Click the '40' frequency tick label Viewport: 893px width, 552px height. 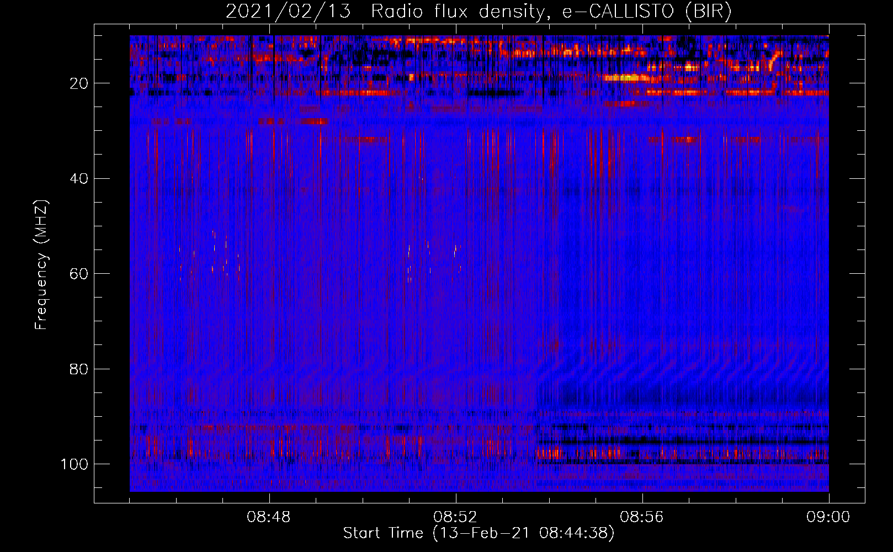79,179
